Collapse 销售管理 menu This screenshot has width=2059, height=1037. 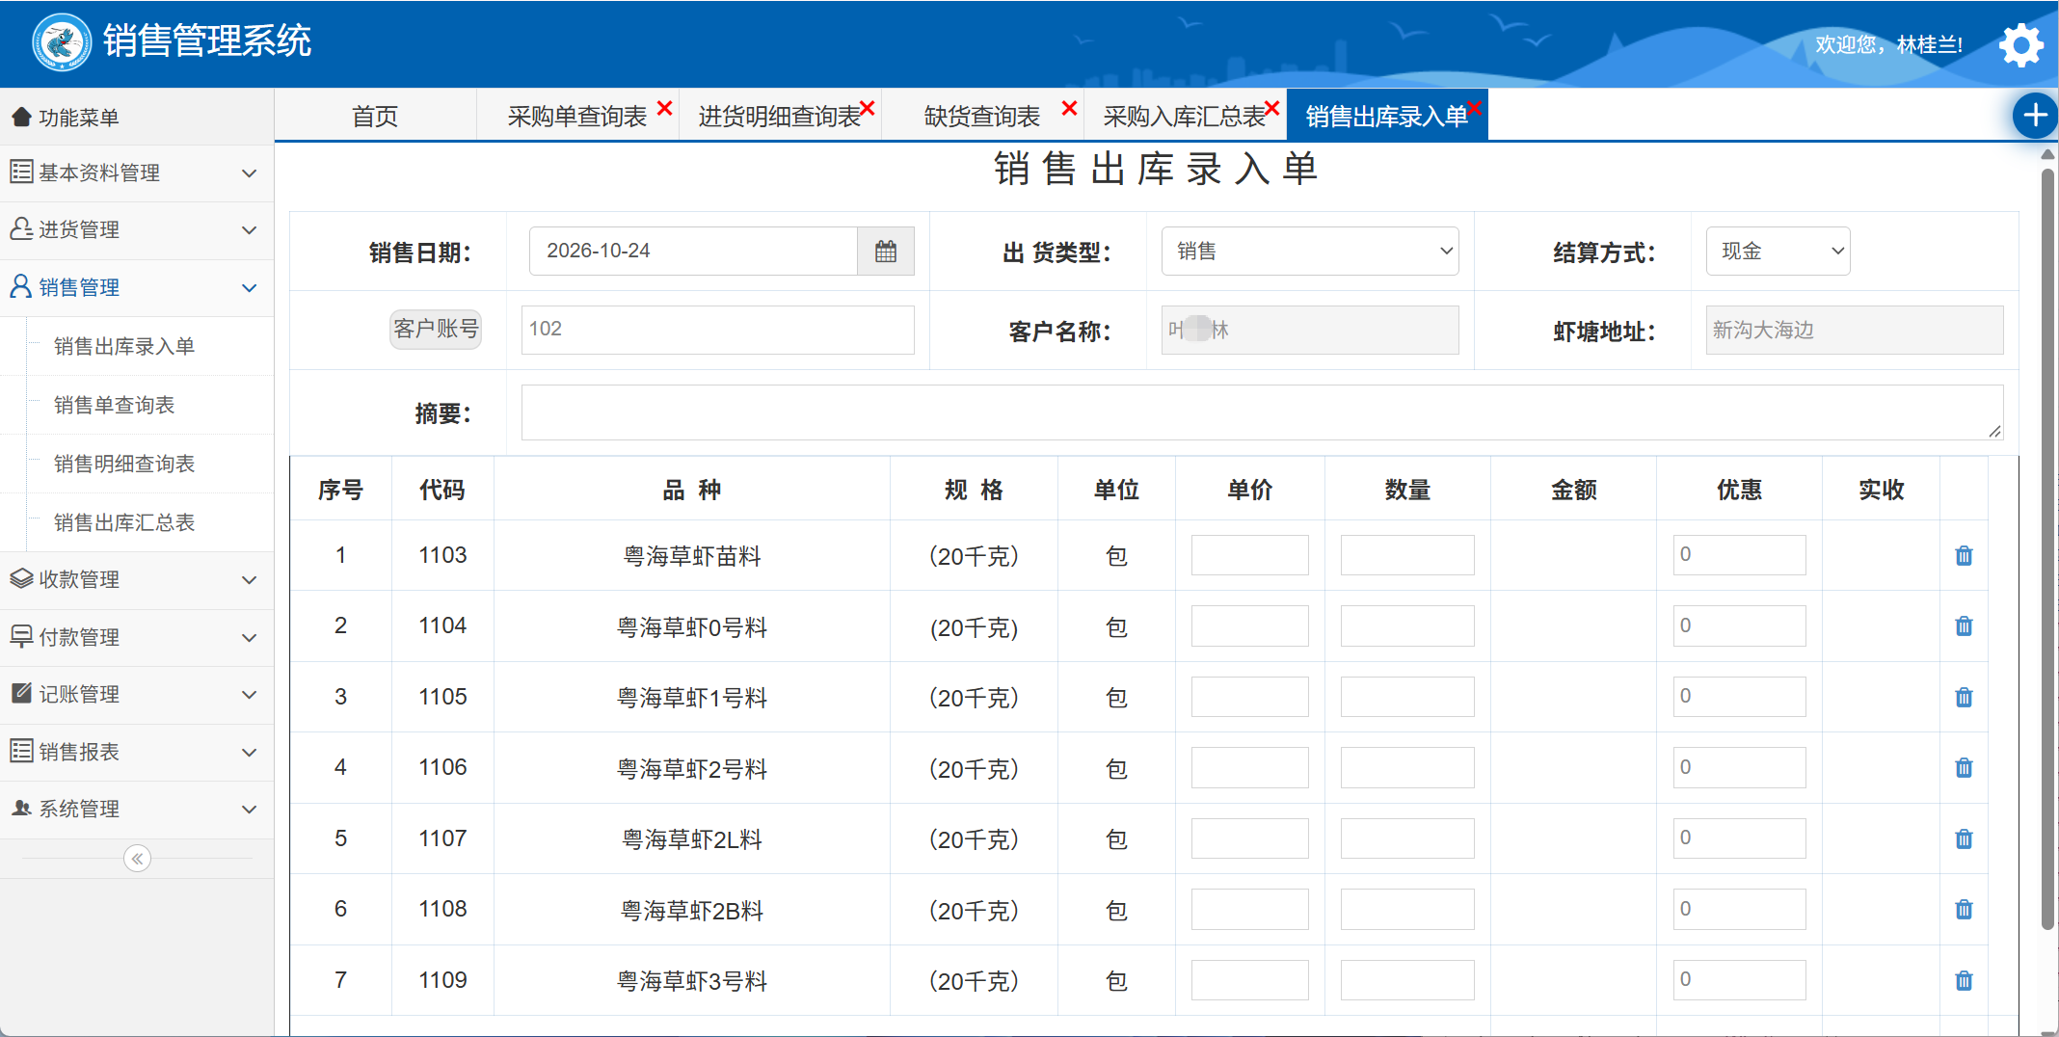click(x=137, y=288)
